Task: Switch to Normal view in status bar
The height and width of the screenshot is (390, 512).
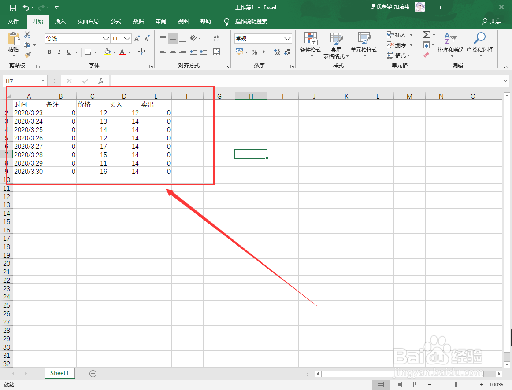Action: (381, 385)
